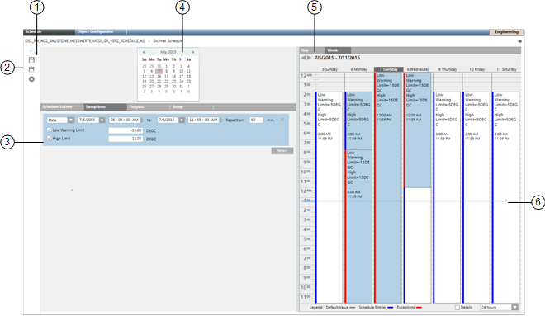Navigate to previous week in calendar view
The height and width of the screenshot is (316, 545).
pyautogui.click(x=303, y=58)
